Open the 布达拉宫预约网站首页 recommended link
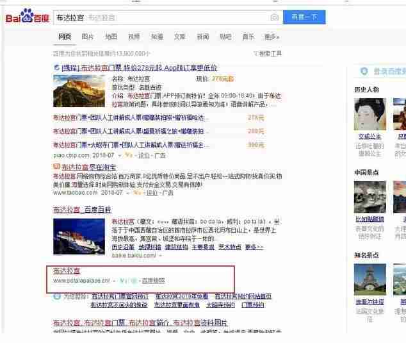406x343 pixels. (243, 296)
